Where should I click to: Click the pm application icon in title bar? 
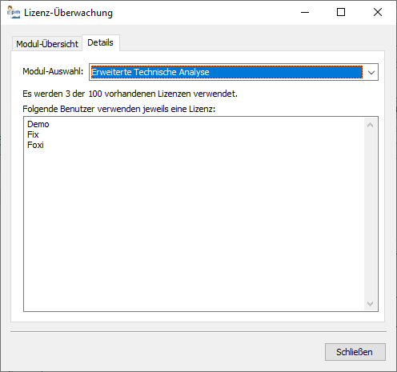tap(14, 12)
